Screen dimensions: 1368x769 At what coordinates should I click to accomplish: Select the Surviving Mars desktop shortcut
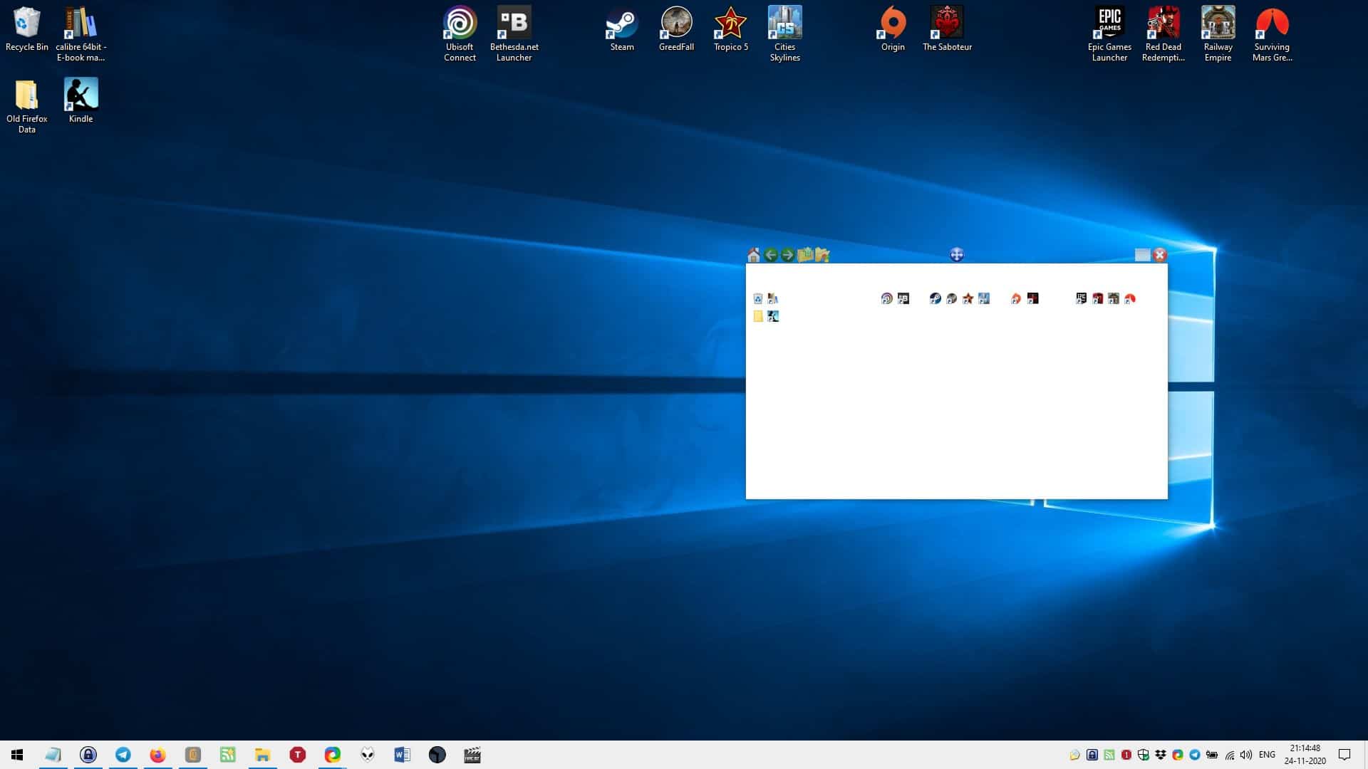(x=1272, y=33)
